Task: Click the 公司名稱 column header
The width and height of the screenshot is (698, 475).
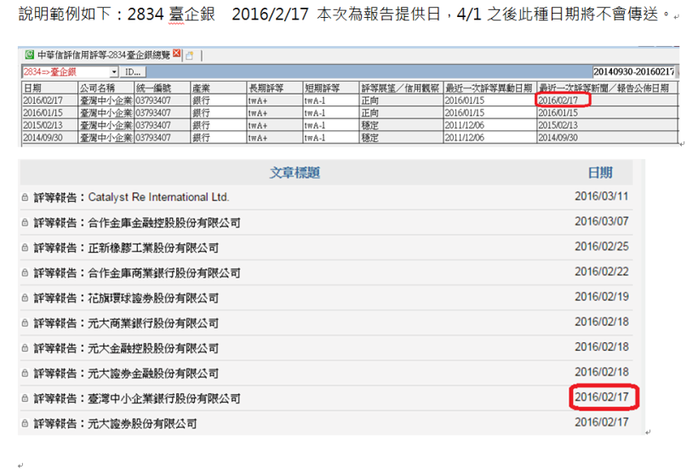Action: [106, 88]
